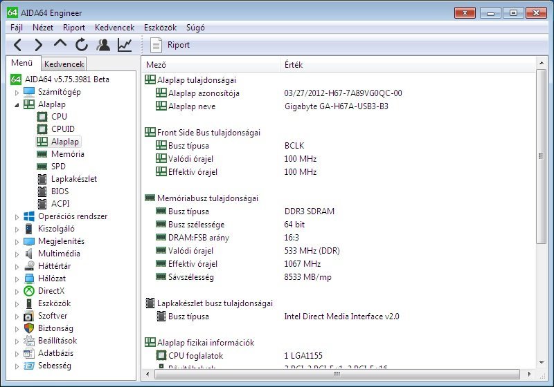Switch to the Kedvencek tab in sidebar
Image resolution: width=554 pixels, height=387 pixels.
pos(64,64)
